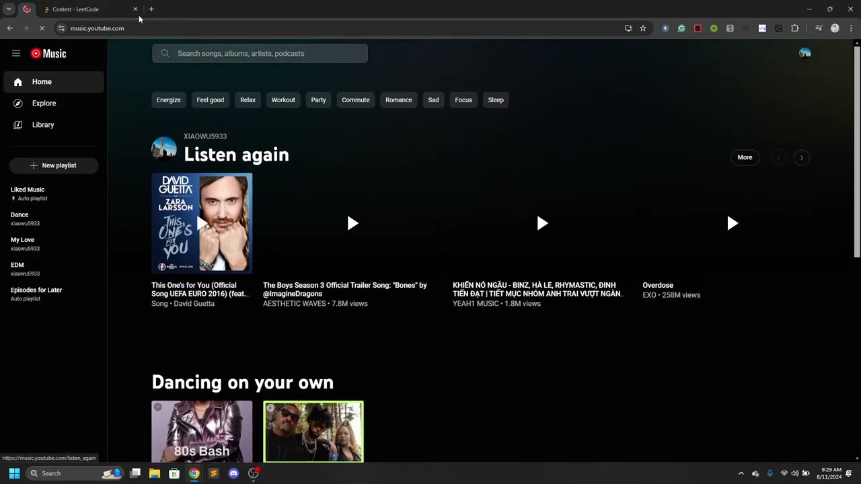Open the hamburger guide menu
This screenshot has width=861, height=484.
pyautogui.click(x=16, y=53)
